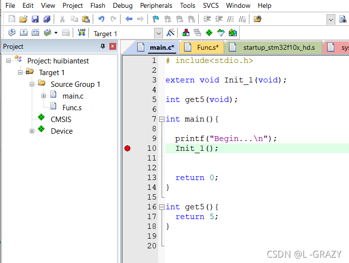
Task: Collapse Project: huibiantest tree node
Action: click(x=8, y=61)
